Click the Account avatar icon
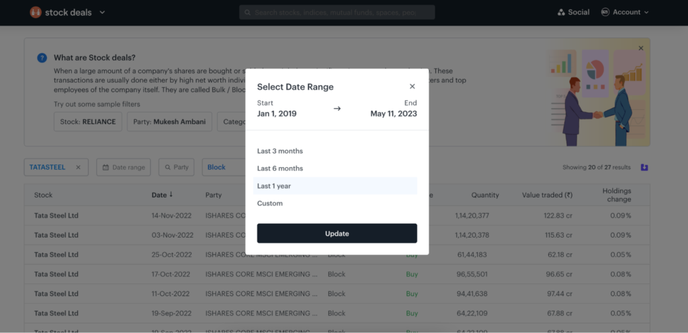 (605, 12)
